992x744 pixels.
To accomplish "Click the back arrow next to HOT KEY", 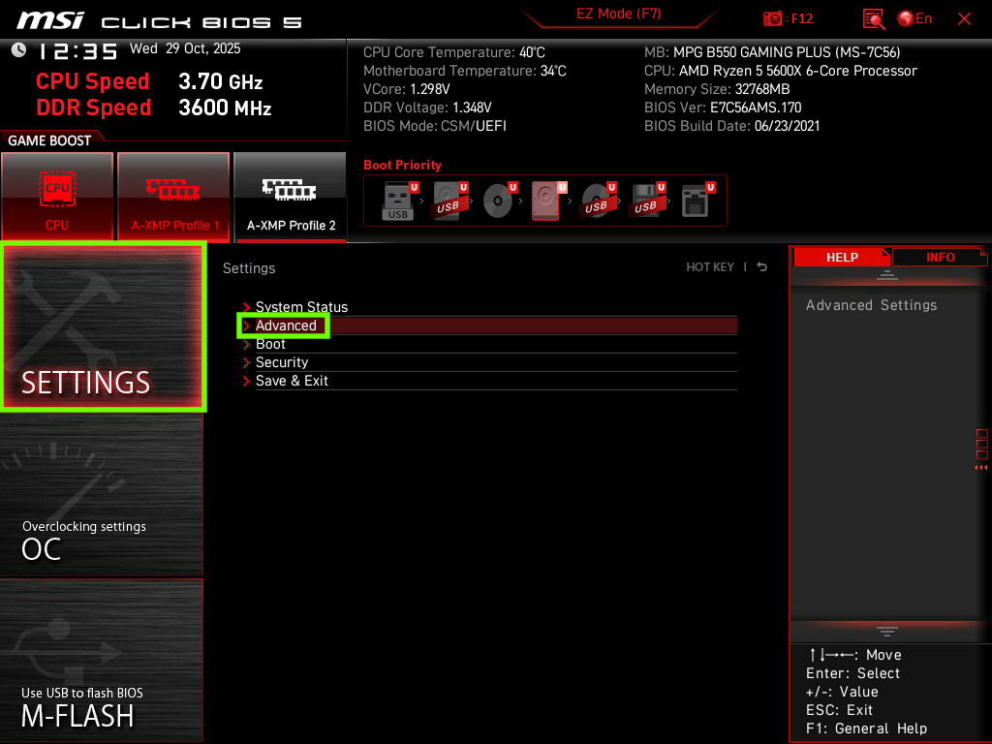I will 761,266.
